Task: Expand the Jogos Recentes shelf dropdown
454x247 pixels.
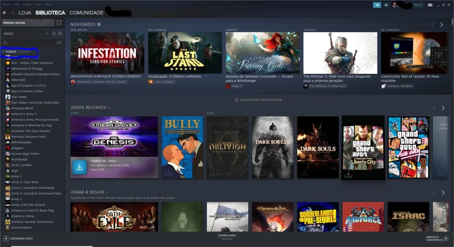Action: 109,108
